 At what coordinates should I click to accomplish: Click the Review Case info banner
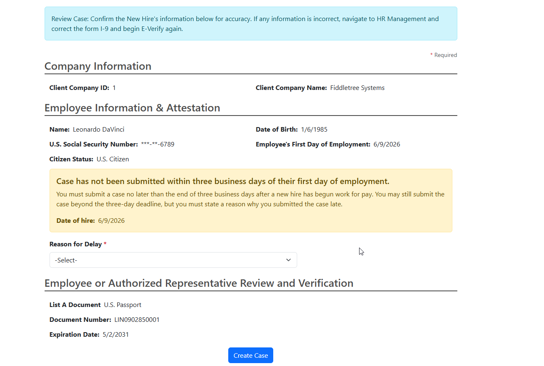click(x=251, y=24)
